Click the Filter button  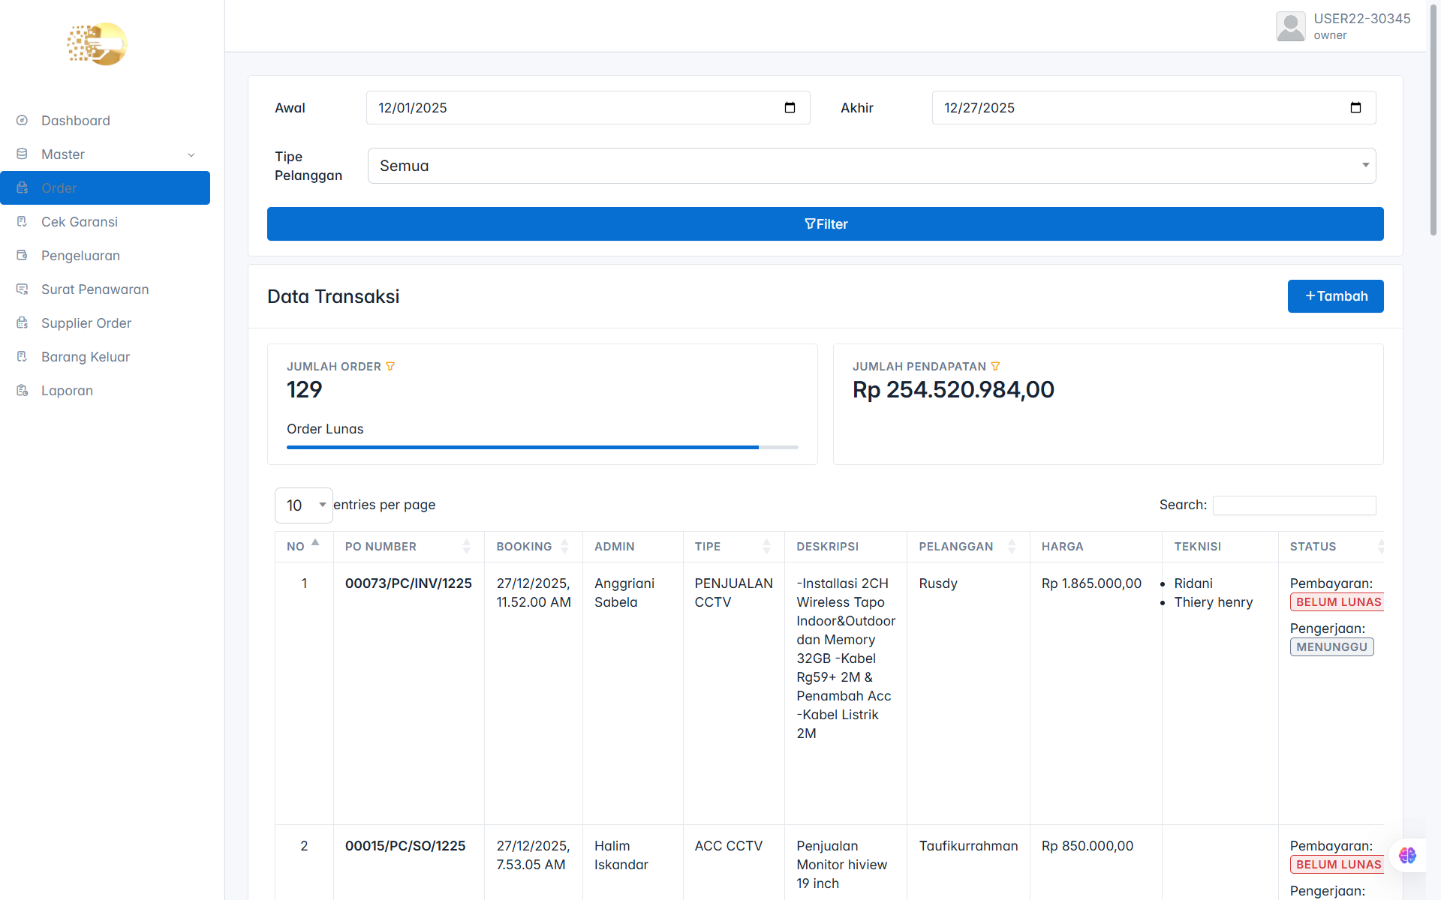(826, 223)
